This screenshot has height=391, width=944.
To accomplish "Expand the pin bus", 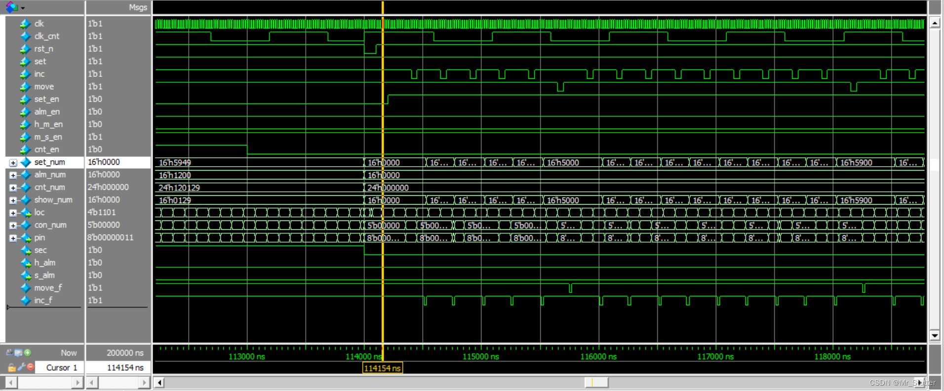I will click(x=13, y=239).
